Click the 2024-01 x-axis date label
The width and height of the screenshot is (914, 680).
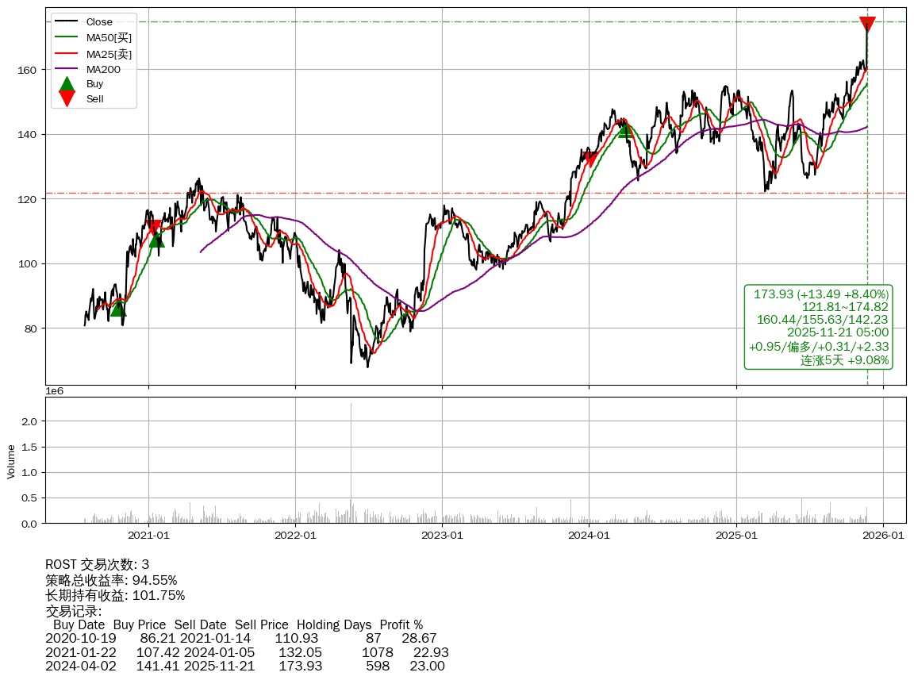tap(589, 536)
